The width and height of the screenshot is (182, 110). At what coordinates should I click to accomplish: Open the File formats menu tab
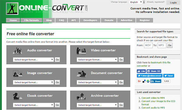[31, 20]
